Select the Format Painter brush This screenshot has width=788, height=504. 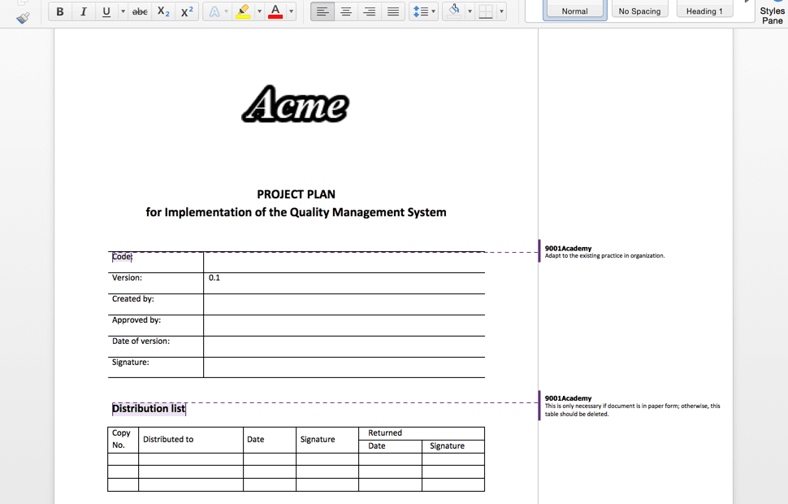(23, 19)
